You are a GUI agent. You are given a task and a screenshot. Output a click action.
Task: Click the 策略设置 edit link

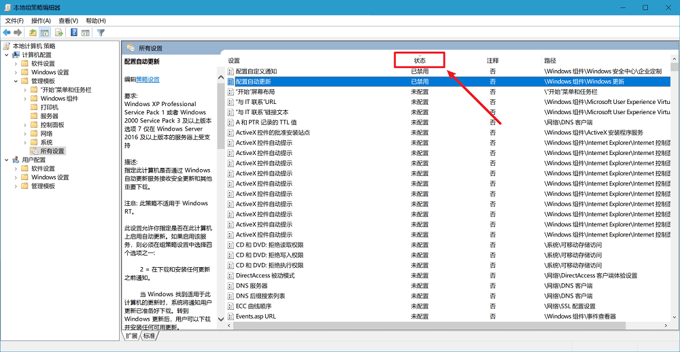tap(148, 80)
